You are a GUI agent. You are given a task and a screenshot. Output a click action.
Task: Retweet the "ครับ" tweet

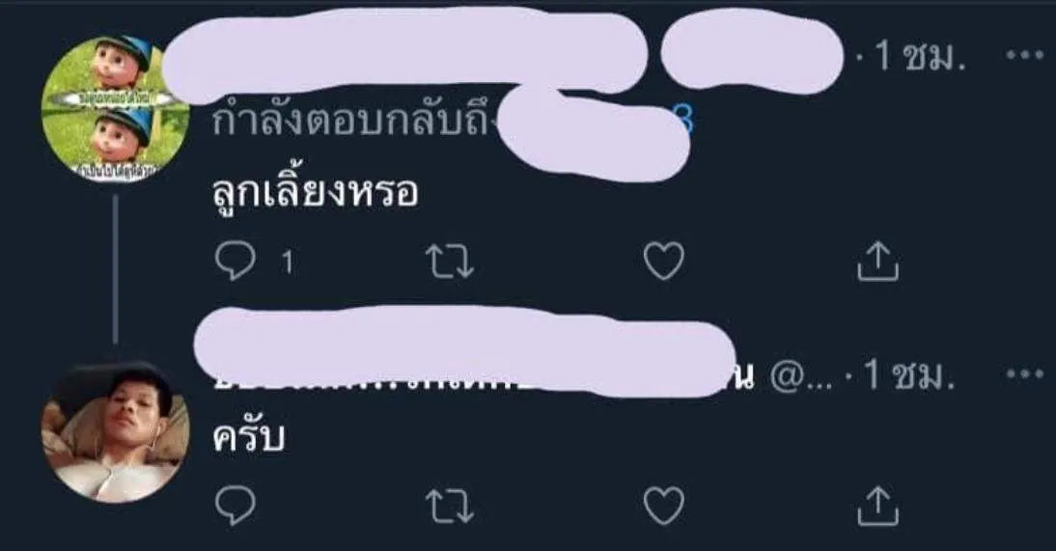[x=450, y=506]
